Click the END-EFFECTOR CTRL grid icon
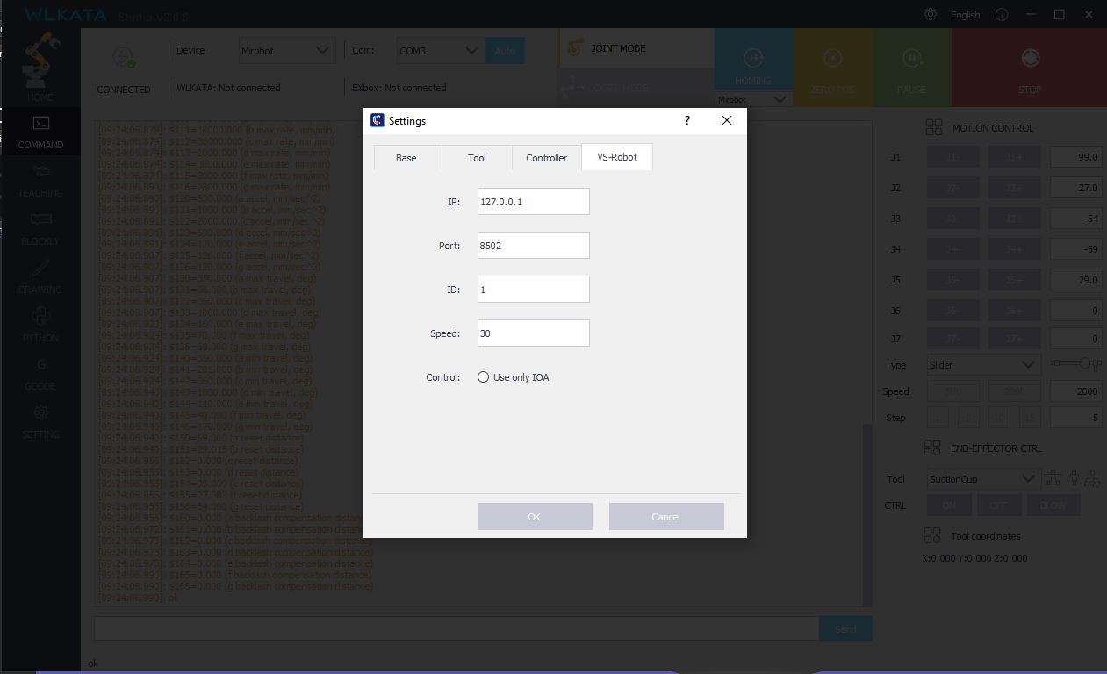1107x674 pixels. point(932,448)
